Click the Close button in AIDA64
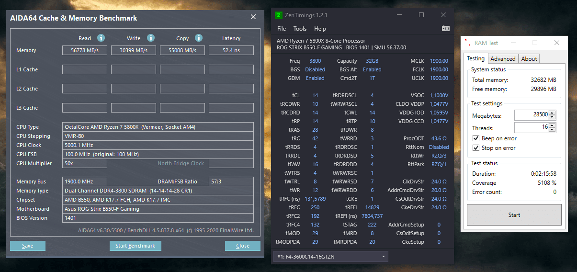This screenshot has width=577, height=272. 243,246
